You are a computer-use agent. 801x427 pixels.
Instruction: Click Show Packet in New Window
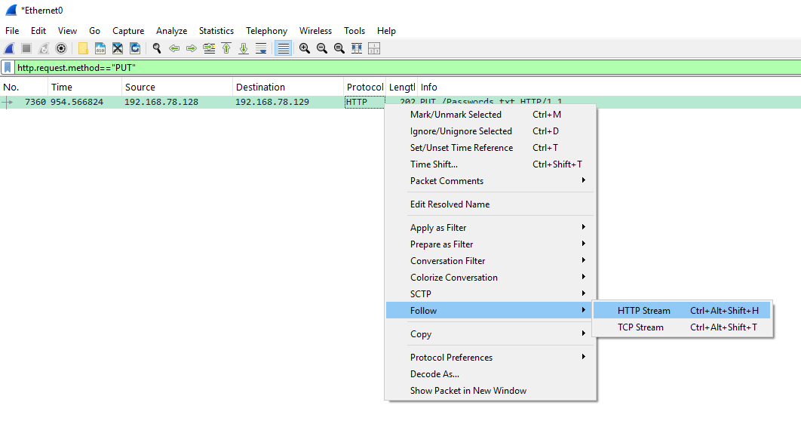point(468,391)
